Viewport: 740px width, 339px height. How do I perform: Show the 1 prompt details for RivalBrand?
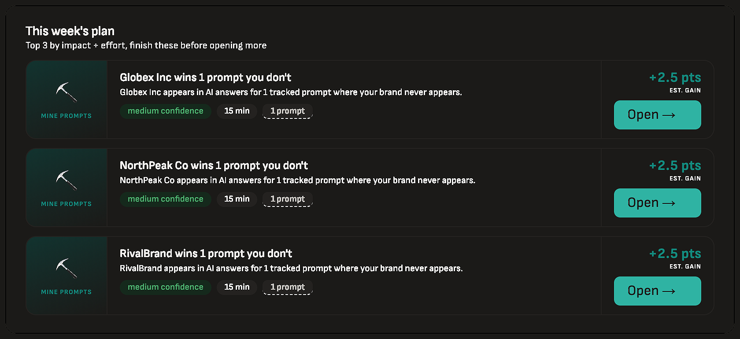coord(288,287)
